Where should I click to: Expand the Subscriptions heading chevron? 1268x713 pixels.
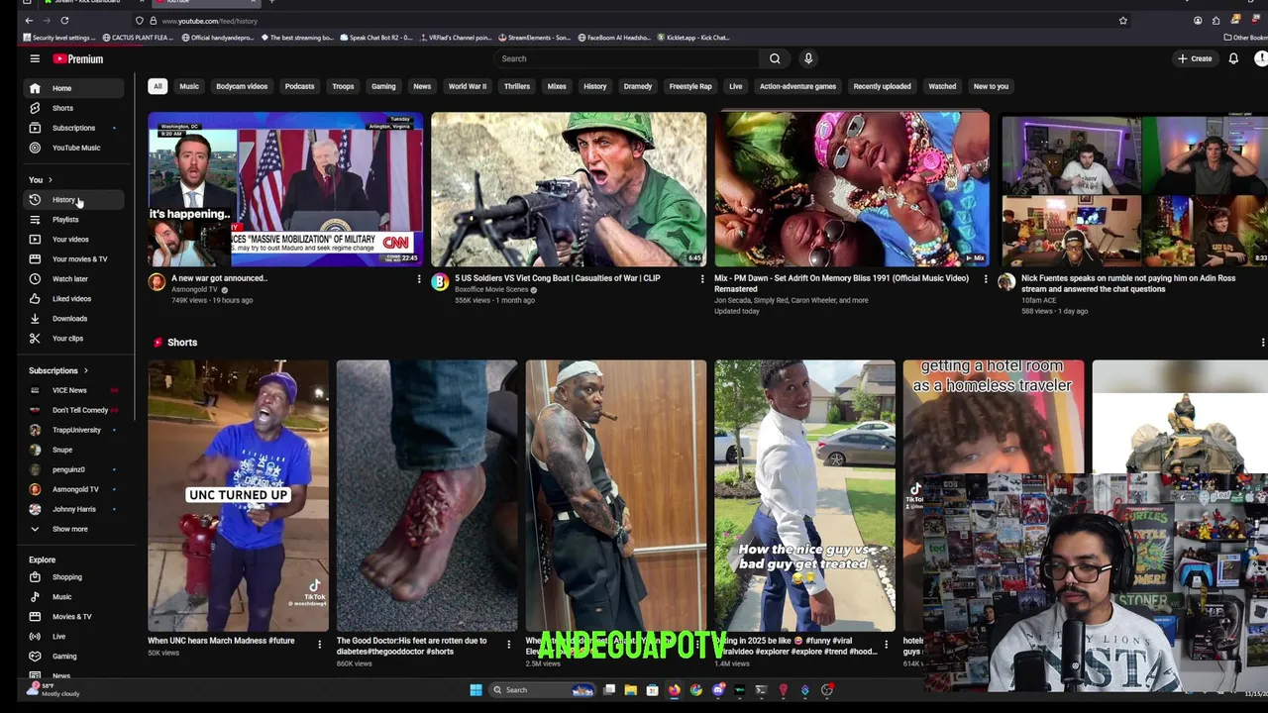point(87,370)
